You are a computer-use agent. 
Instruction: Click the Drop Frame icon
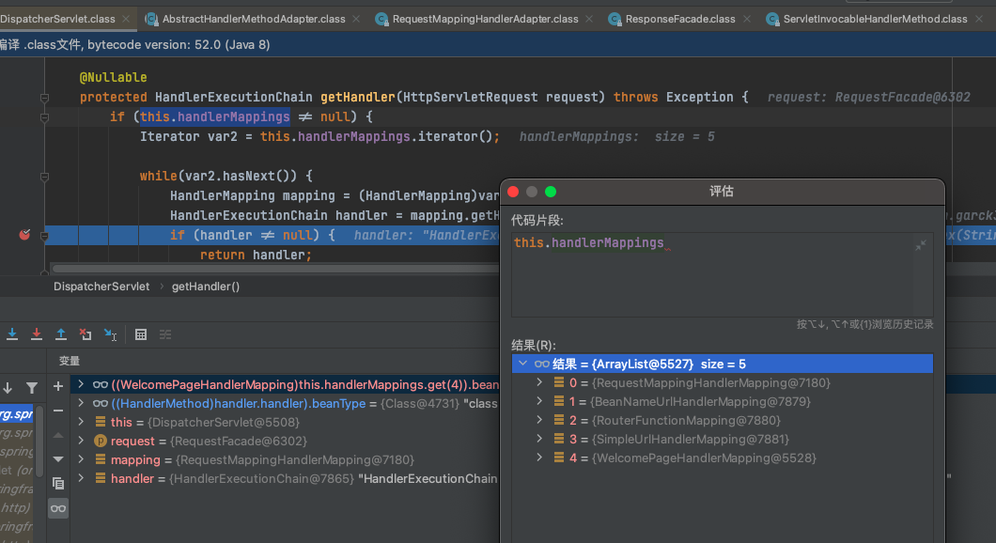[x=86, y=334]
